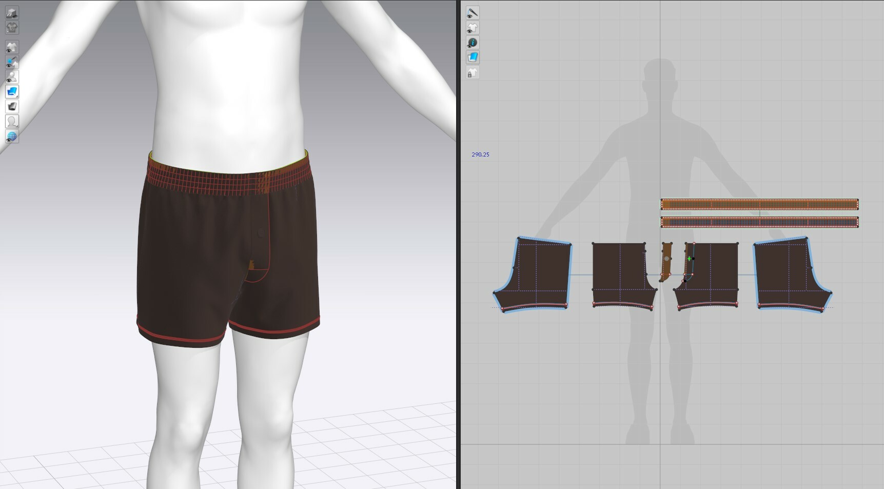Enable textured pattern surface in the 2D window
Viewport: 884px width, 489px height.
(473, 57)
